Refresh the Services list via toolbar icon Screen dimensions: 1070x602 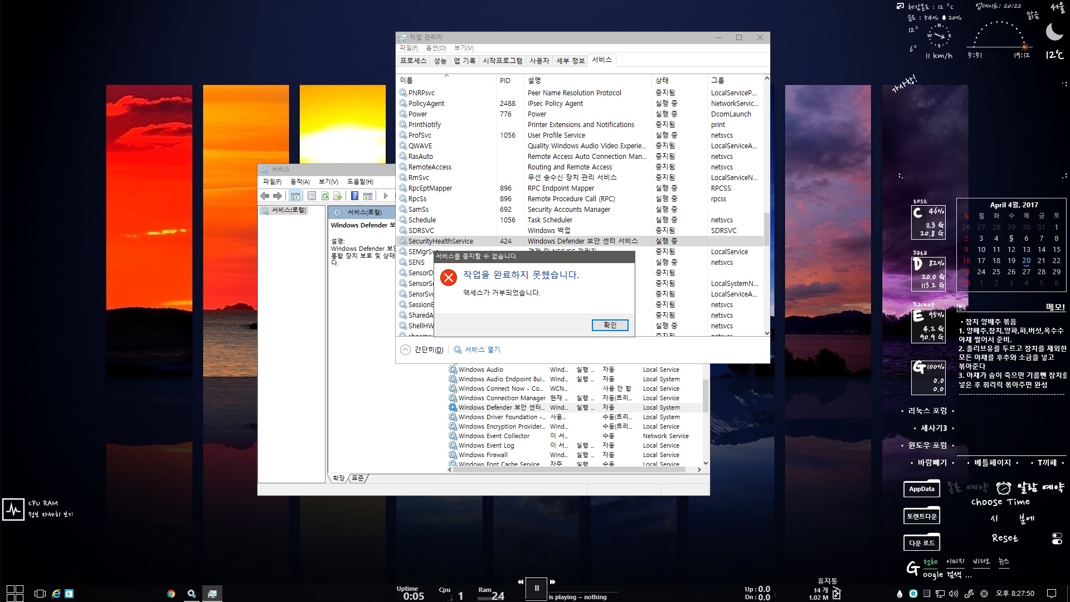click(325, 196)
